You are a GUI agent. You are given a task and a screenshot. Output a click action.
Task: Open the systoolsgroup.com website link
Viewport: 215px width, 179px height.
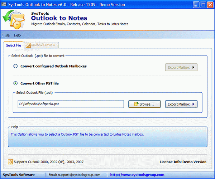(x=137, y=175)
